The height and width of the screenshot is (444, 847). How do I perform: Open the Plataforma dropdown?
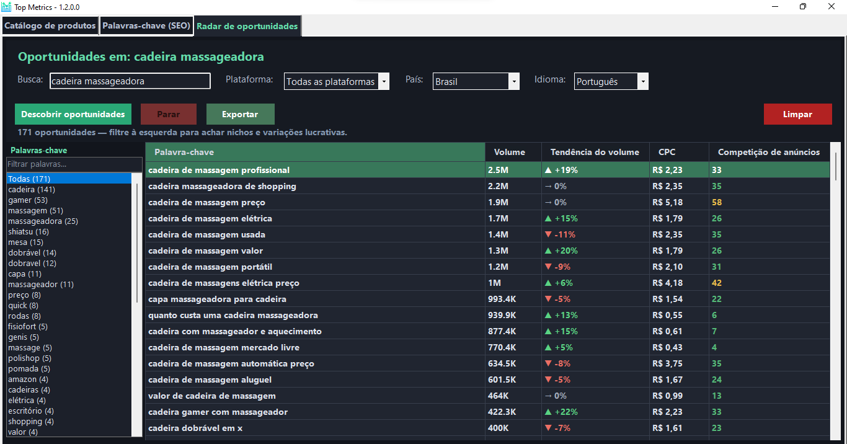(337, 81)
